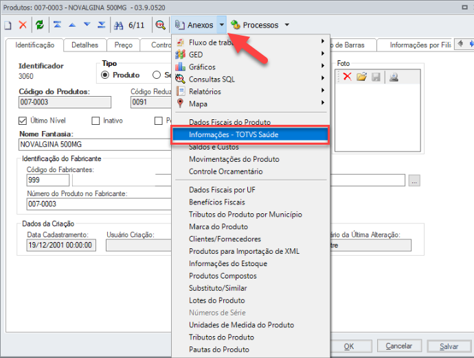Click the Nome Fantasia input field

tap(95, 145)
